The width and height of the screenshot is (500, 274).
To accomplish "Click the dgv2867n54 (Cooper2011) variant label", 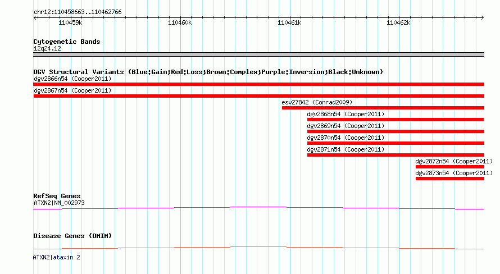I will click(x=72, y=90).
